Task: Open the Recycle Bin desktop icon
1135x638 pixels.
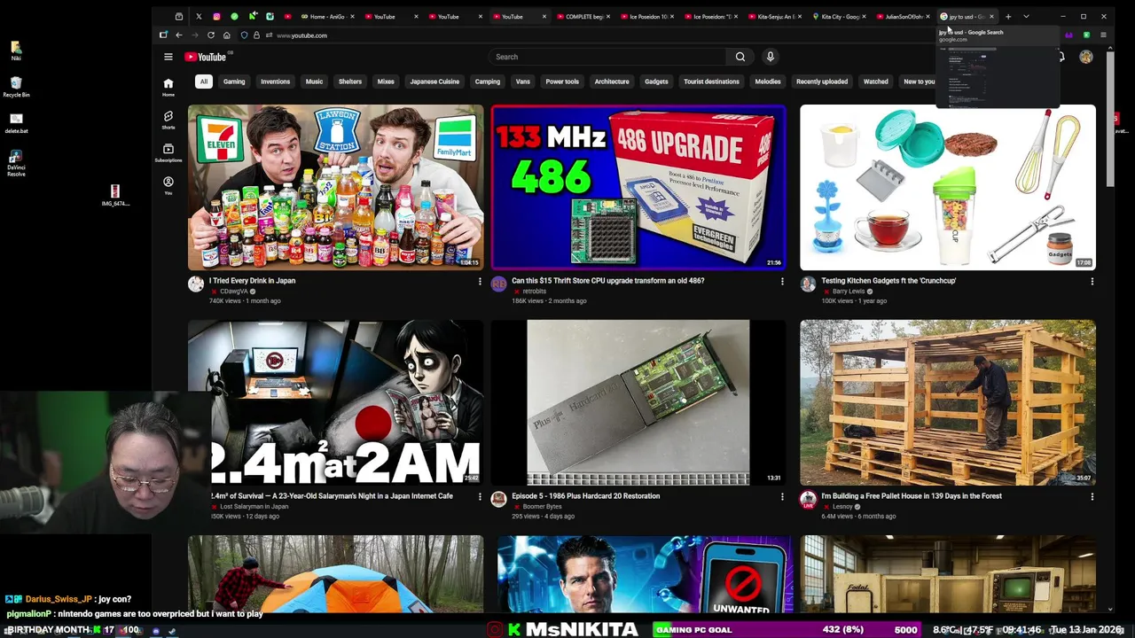Action: pyautogui.click(x=16, y=87)
